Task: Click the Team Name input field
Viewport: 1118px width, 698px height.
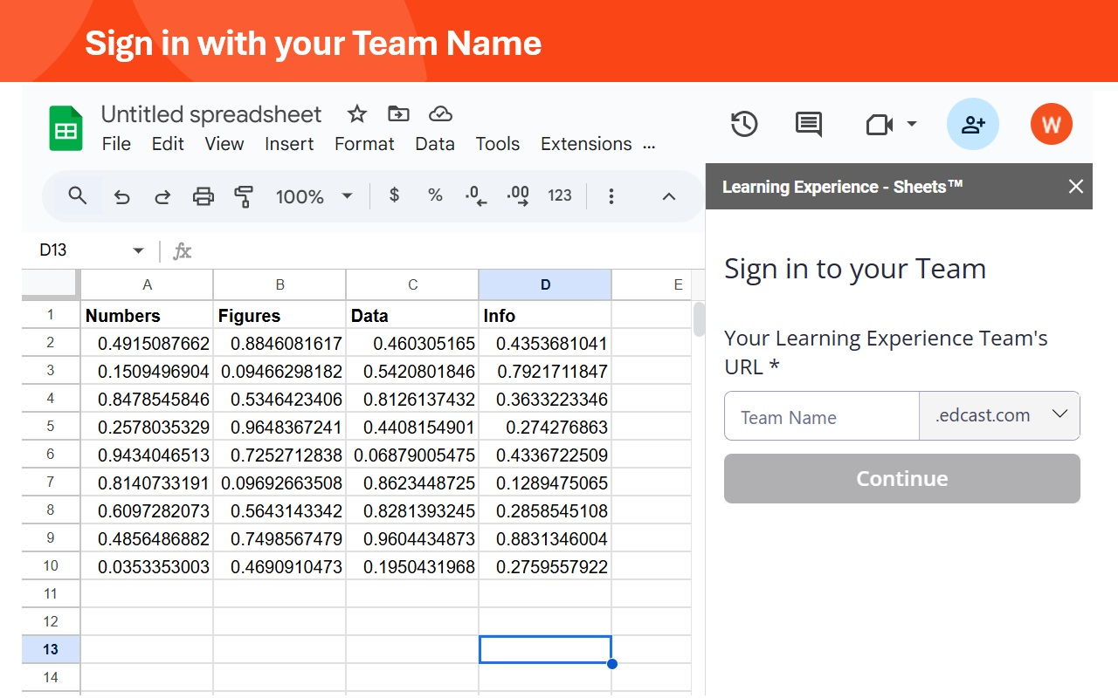Action: (x=822, y=416)
